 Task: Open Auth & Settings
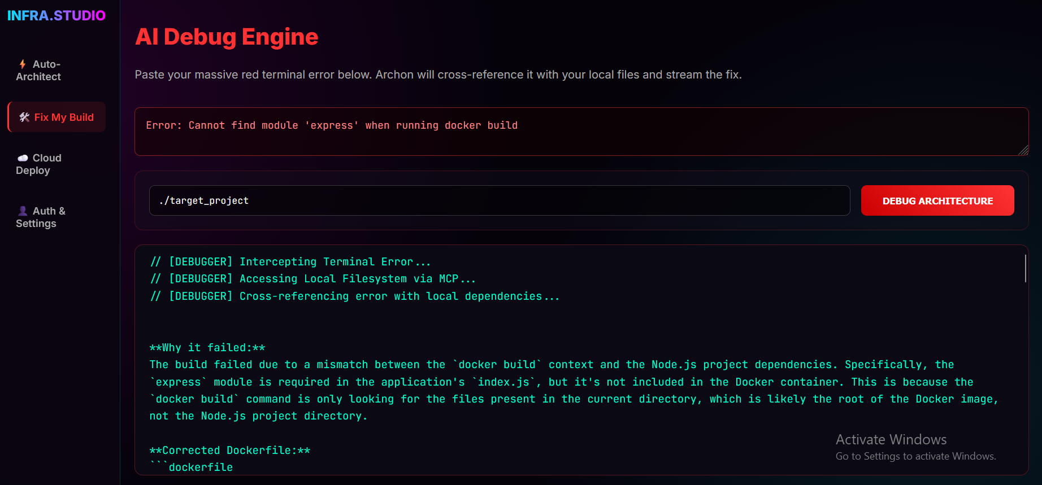57,217
